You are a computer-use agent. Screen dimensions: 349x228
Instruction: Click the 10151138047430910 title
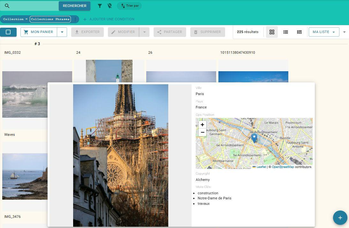[x=238, y=52]
